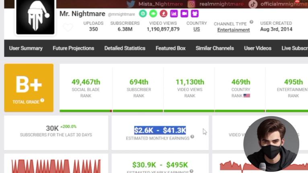Click the 49,467th Social Blade rank
This screenshot has height=173, width=308.
tap(86, 82)
